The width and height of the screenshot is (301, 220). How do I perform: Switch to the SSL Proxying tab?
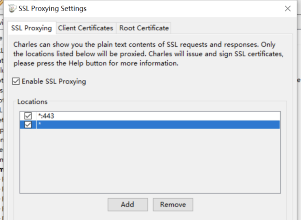tap(32, 28)
